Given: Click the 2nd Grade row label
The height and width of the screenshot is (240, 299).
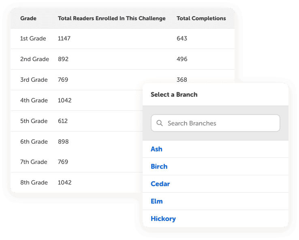Looking at the screenshot, I should pyautogui.click(x=34, y=59).
